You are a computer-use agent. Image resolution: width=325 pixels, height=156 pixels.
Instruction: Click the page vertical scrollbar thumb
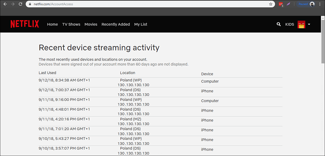(x=323, y=41)
